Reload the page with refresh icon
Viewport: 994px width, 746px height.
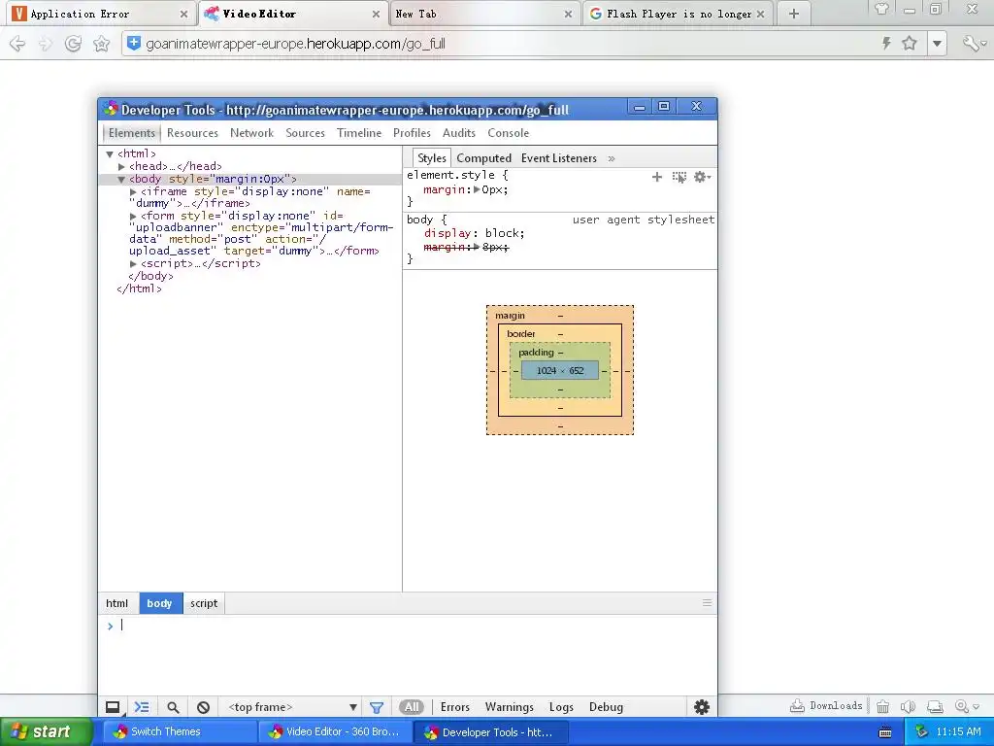click(x=73, y=43)
